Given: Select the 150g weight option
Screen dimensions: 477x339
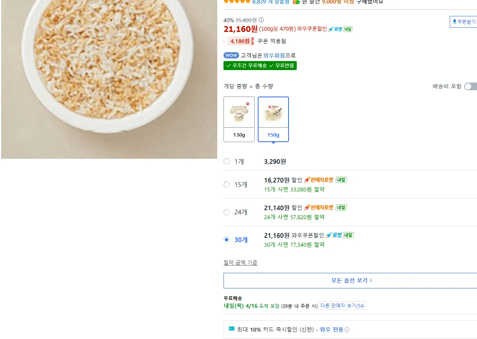Looking at the screenshot, I should tap(273, 119).
